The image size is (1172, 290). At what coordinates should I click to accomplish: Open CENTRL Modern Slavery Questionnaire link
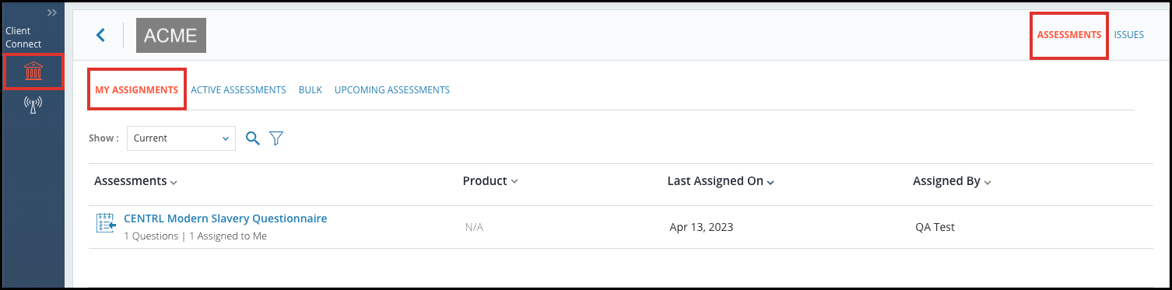(x=226, y=218)
